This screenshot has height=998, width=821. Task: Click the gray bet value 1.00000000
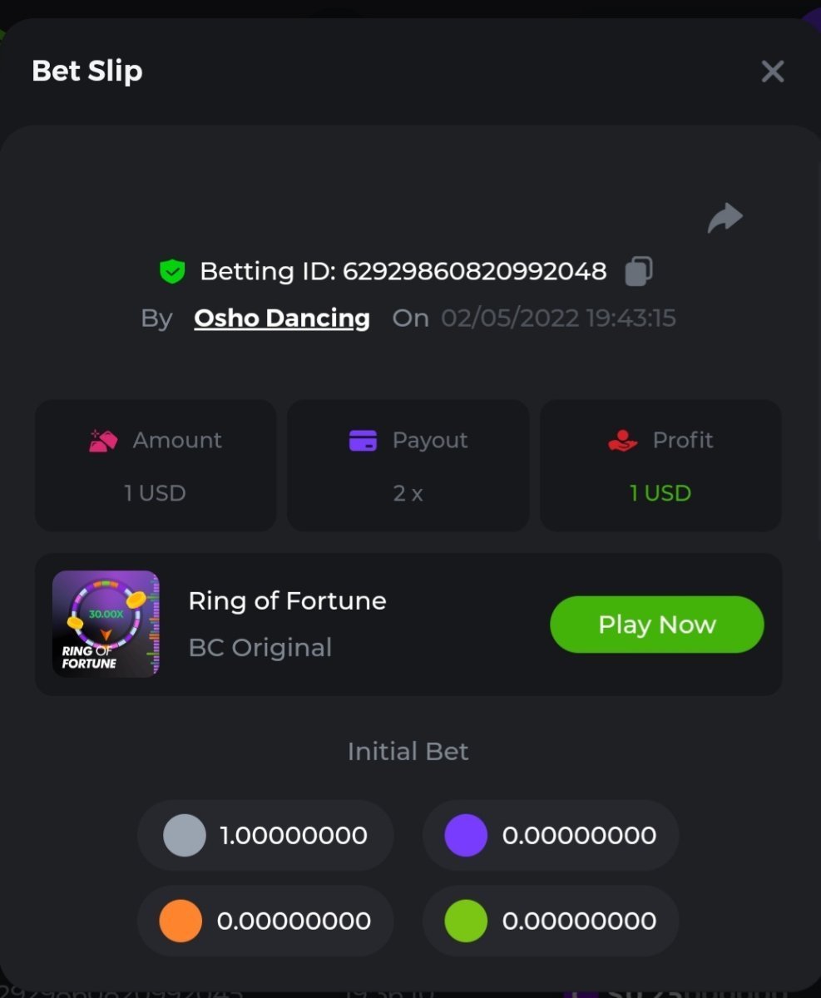[293, 835]
